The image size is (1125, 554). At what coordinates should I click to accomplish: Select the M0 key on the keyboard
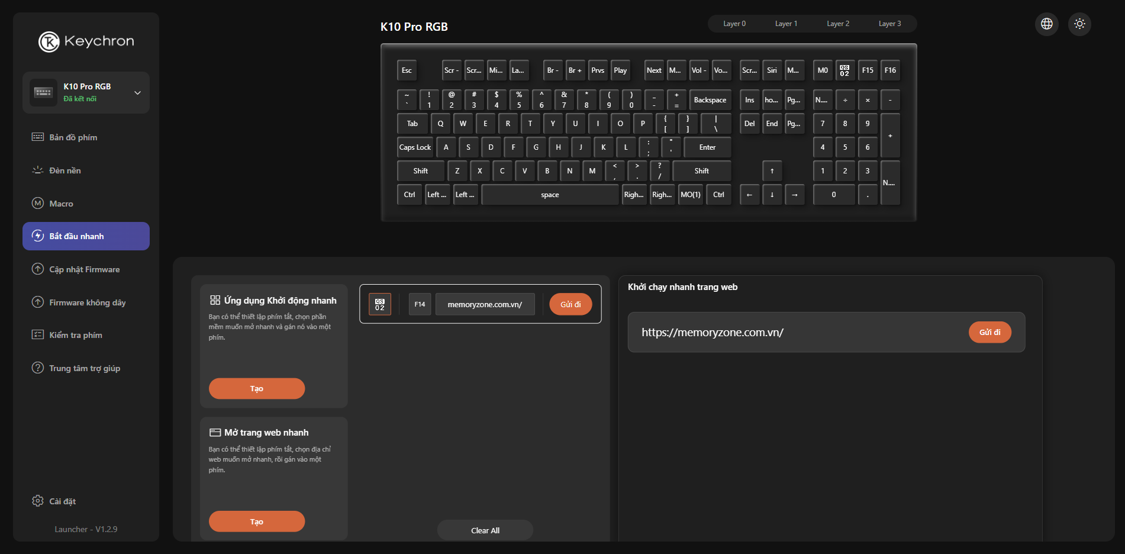point(823,70)
